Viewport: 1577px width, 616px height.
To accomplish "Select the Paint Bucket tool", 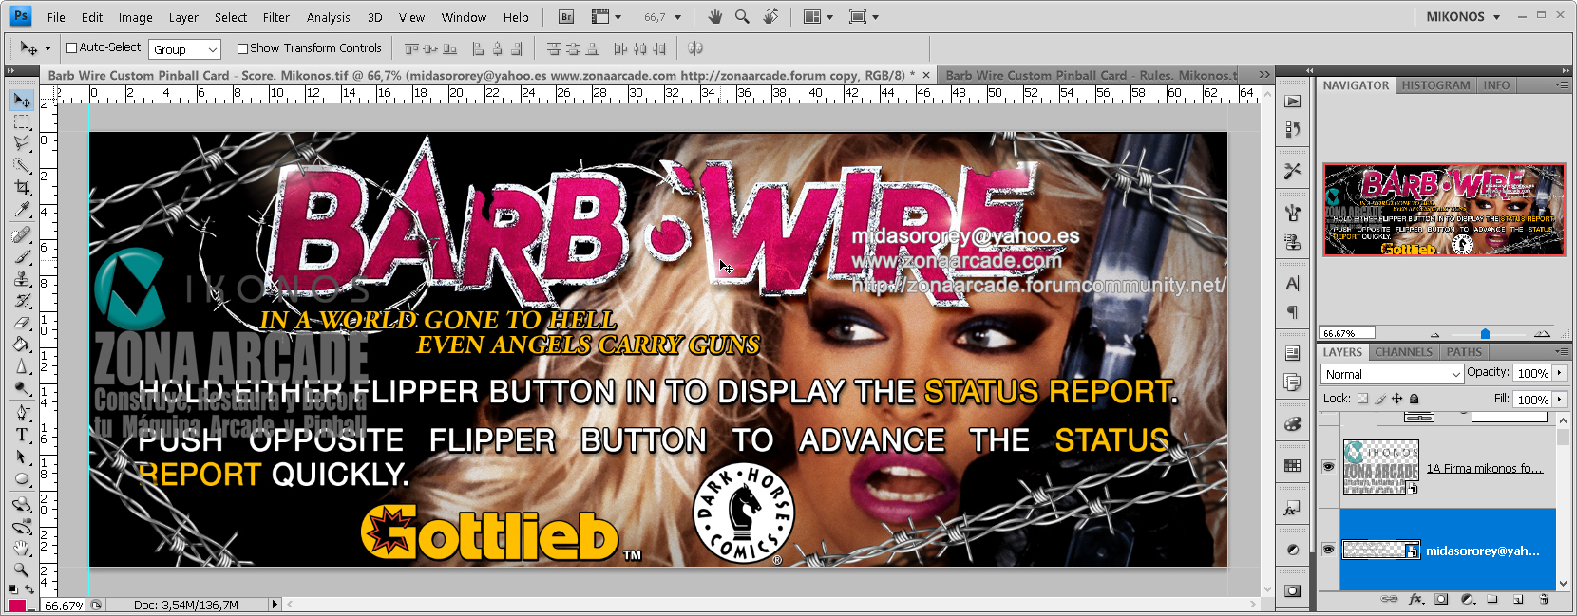I will coord(22,344).
